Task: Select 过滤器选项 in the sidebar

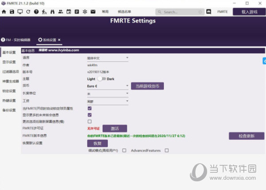Action: (11, 72)
